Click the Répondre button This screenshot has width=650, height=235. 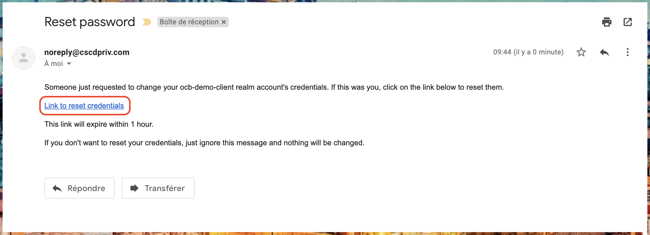79,188
